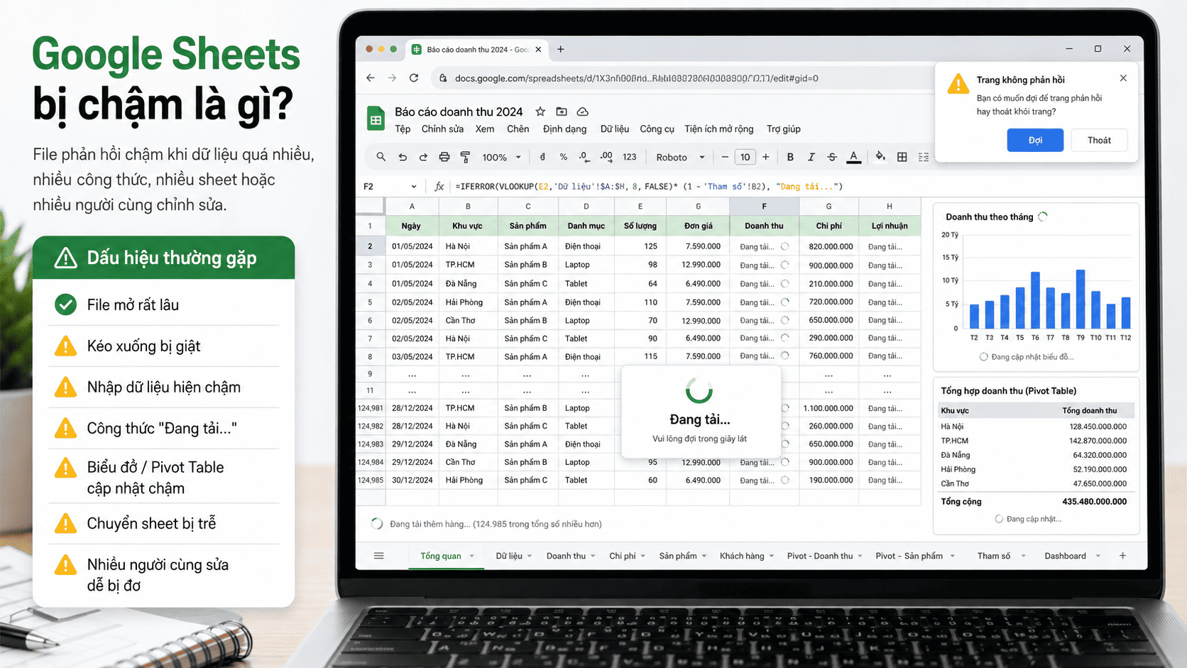Close the Báo cáo doanh thu browser tab

click(x=538, y=50)
